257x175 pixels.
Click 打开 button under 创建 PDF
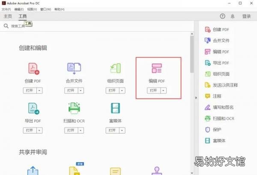[x=30, y=90]
